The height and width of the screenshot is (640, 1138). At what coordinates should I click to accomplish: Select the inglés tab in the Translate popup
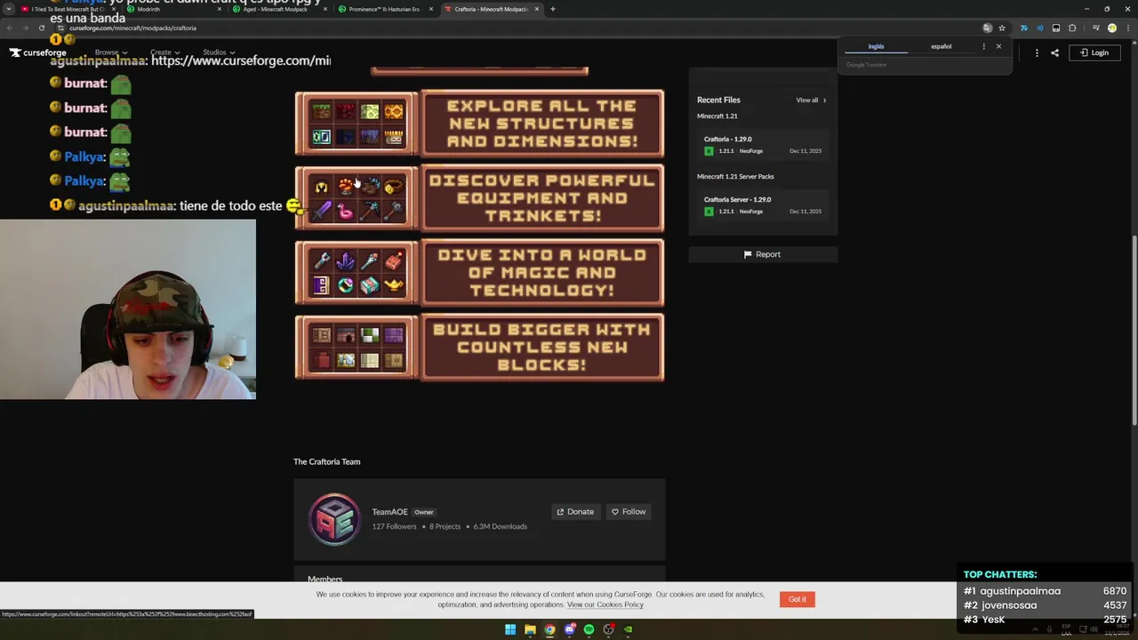(x=876, y=46)
